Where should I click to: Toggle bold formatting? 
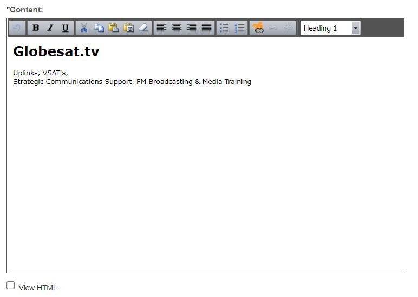point(36,28)
